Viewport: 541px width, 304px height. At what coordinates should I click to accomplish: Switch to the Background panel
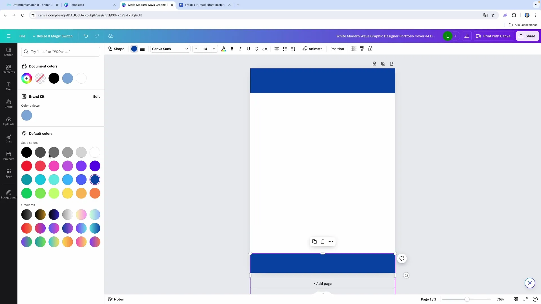tap(8, 194)
